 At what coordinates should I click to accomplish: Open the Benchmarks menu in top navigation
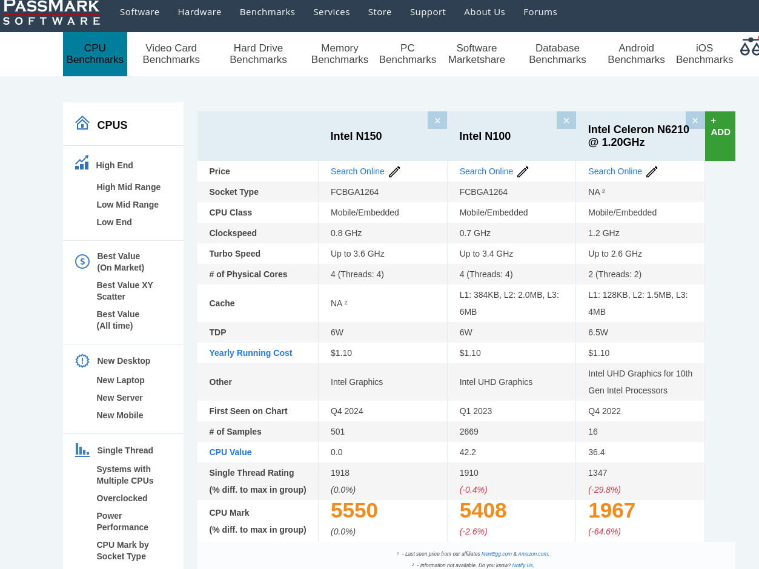(x=267, y=12)
